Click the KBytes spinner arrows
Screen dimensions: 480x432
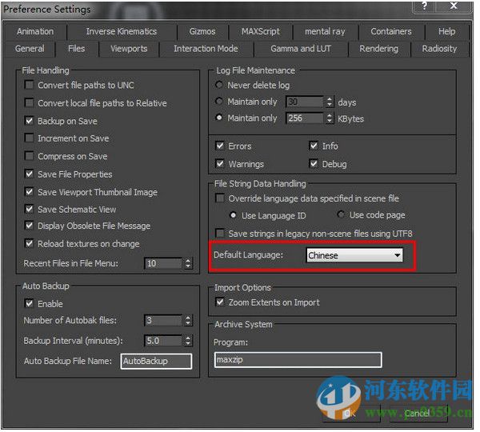click(x=330, y=118)
